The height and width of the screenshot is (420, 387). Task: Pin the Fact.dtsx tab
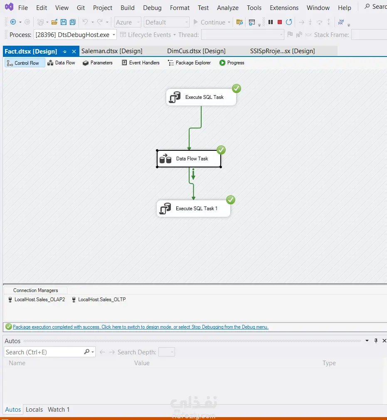pyautogui.click(x=64, y=52)
